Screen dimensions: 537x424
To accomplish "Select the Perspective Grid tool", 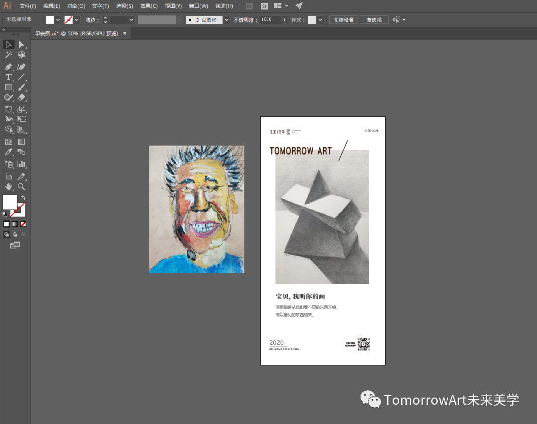I will (x=21, y=129).
